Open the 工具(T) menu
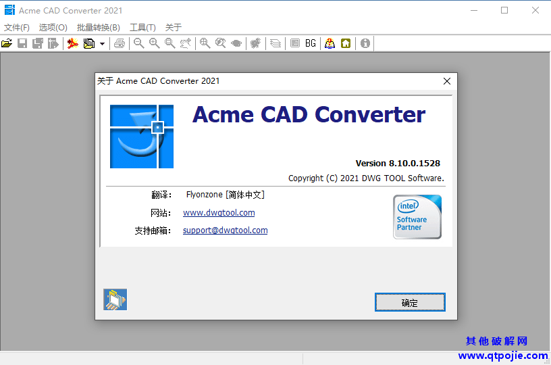551x365 pixels. tap(142, 28)
